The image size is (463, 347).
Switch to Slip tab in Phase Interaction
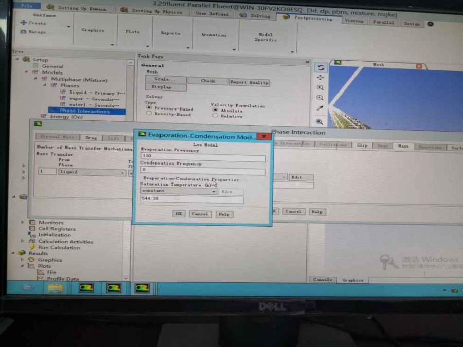point(362,145)
